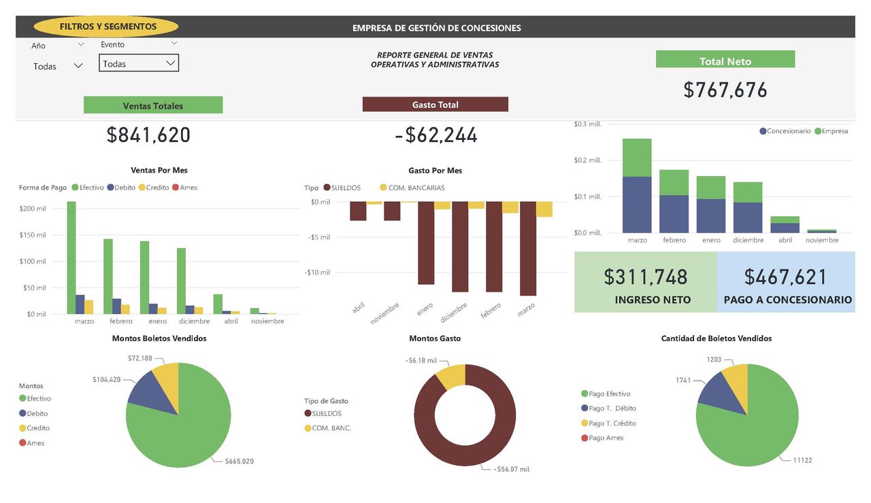Select the Ventas Totales green label
The image size is (871, 503).
click(x=153, y=105)
